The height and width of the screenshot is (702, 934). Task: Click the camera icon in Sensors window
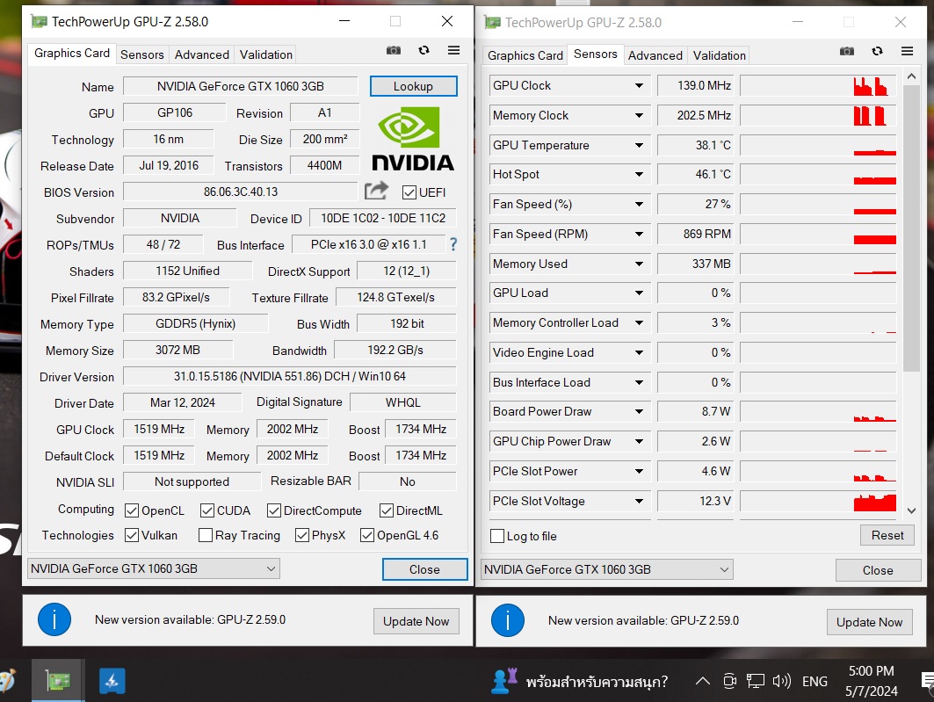(x=847, y=51)
